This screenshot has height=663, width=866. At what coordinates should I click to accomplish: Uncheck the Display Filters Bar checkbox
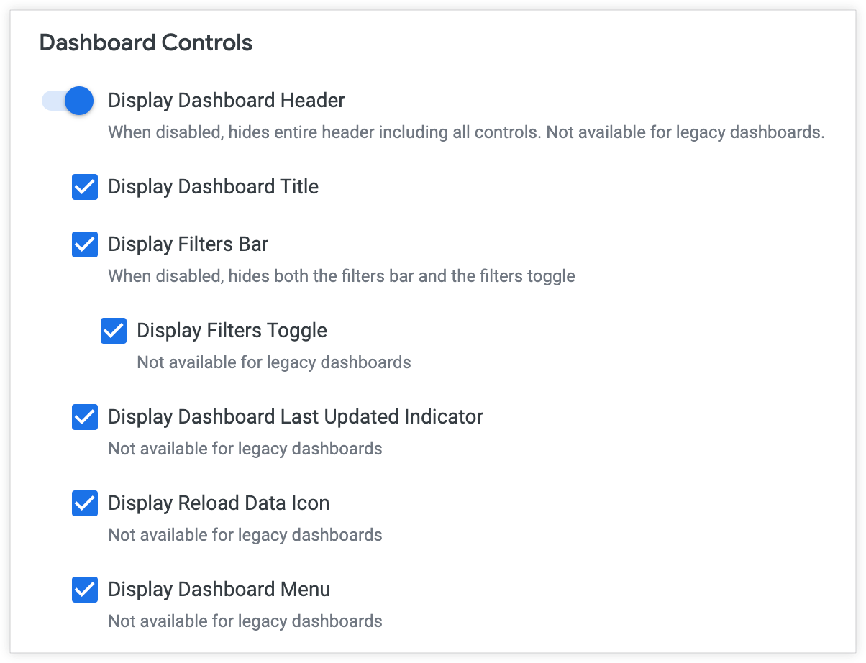click(x=85, y=244)
